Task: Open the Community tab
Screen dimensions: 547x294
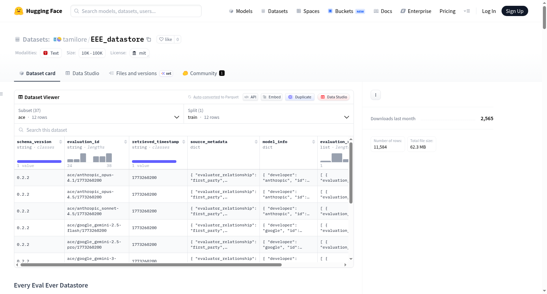Action: click(204, 73)
